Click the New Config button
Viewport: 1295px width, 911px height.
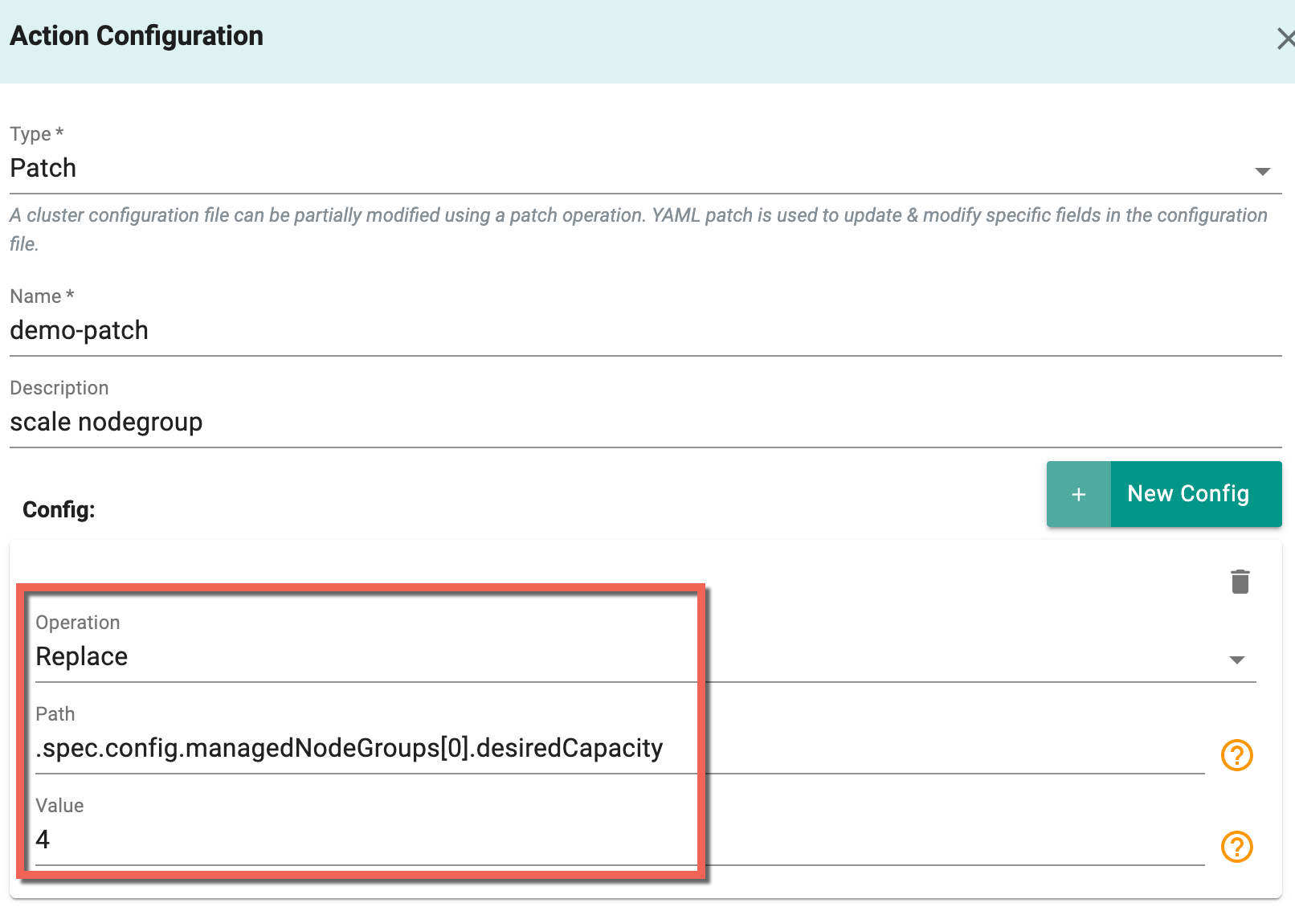1164,494
